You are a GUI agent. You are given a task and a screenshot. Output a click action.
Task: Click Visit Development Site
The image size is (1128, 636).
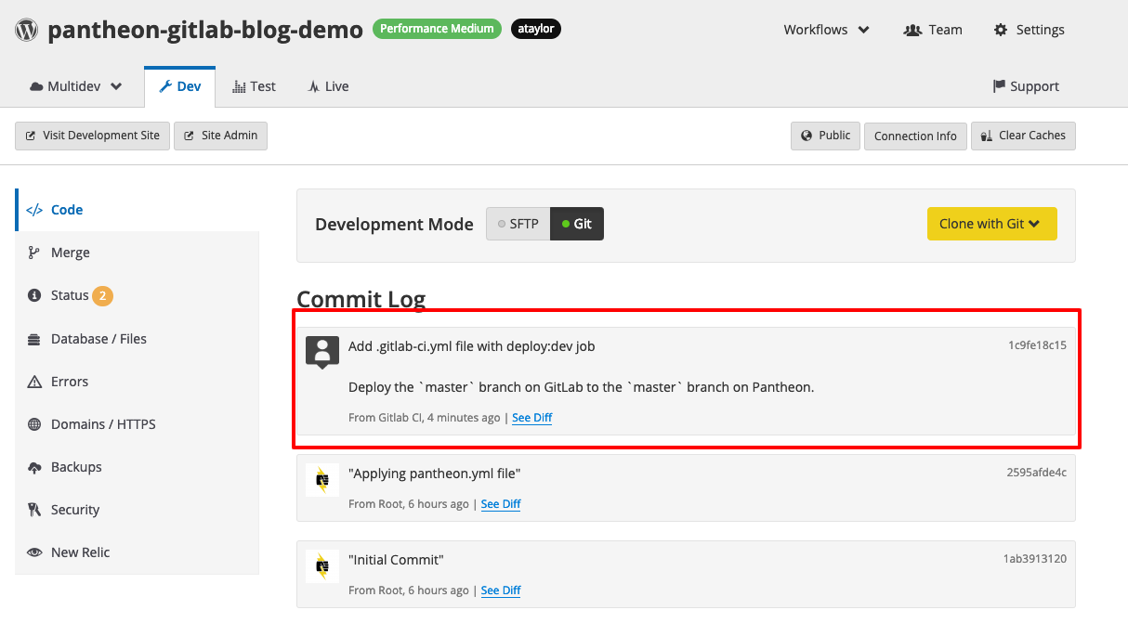tap(92, 136)
